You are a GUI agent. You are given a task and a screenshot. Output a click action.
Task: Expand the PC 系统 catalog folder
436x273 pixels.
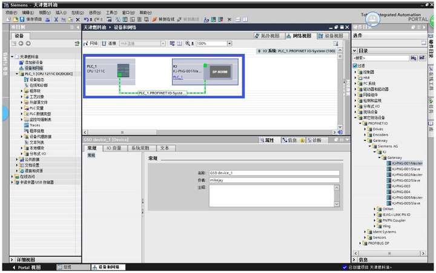(355, 83)
